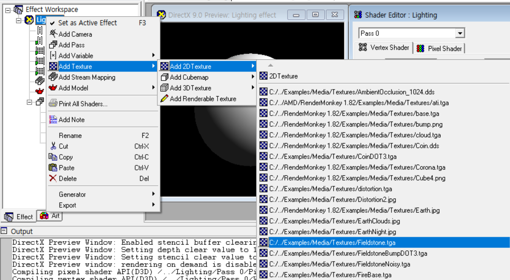
Task: Choose FieldstoneBumpDOT3.tga texture
Action: point(384,253)
